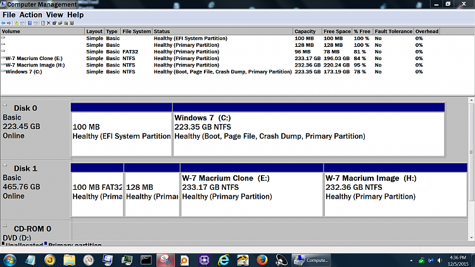Open the purple chip taskbar icon
The height and width of the screenshot is (267, 475).
coord(204,260)
